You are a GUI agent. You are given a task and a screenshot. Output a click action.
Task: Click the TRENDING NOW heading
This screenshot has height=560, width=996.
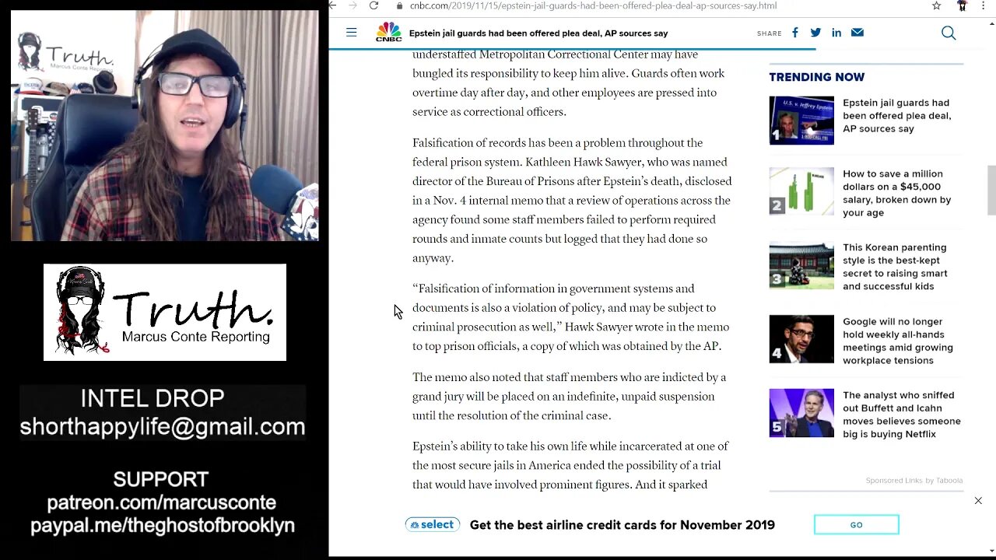(x=817, y=77)
